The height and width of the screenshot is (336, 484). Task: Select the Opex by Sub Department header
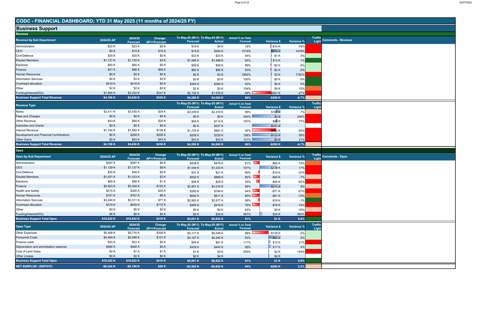33,157
